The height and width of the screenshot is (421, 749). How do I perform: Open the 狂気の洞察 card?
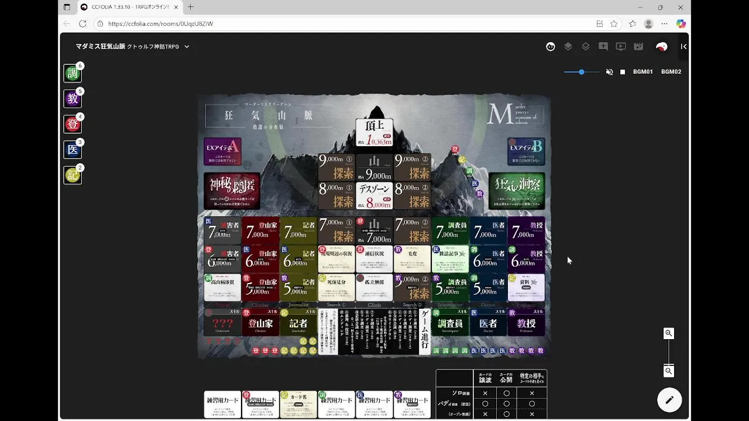tap(517, 191)
